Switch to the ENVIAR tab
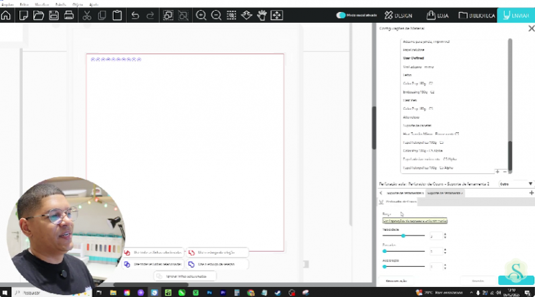Viewport: 535px width, 297px height. [x=516, y=15]
